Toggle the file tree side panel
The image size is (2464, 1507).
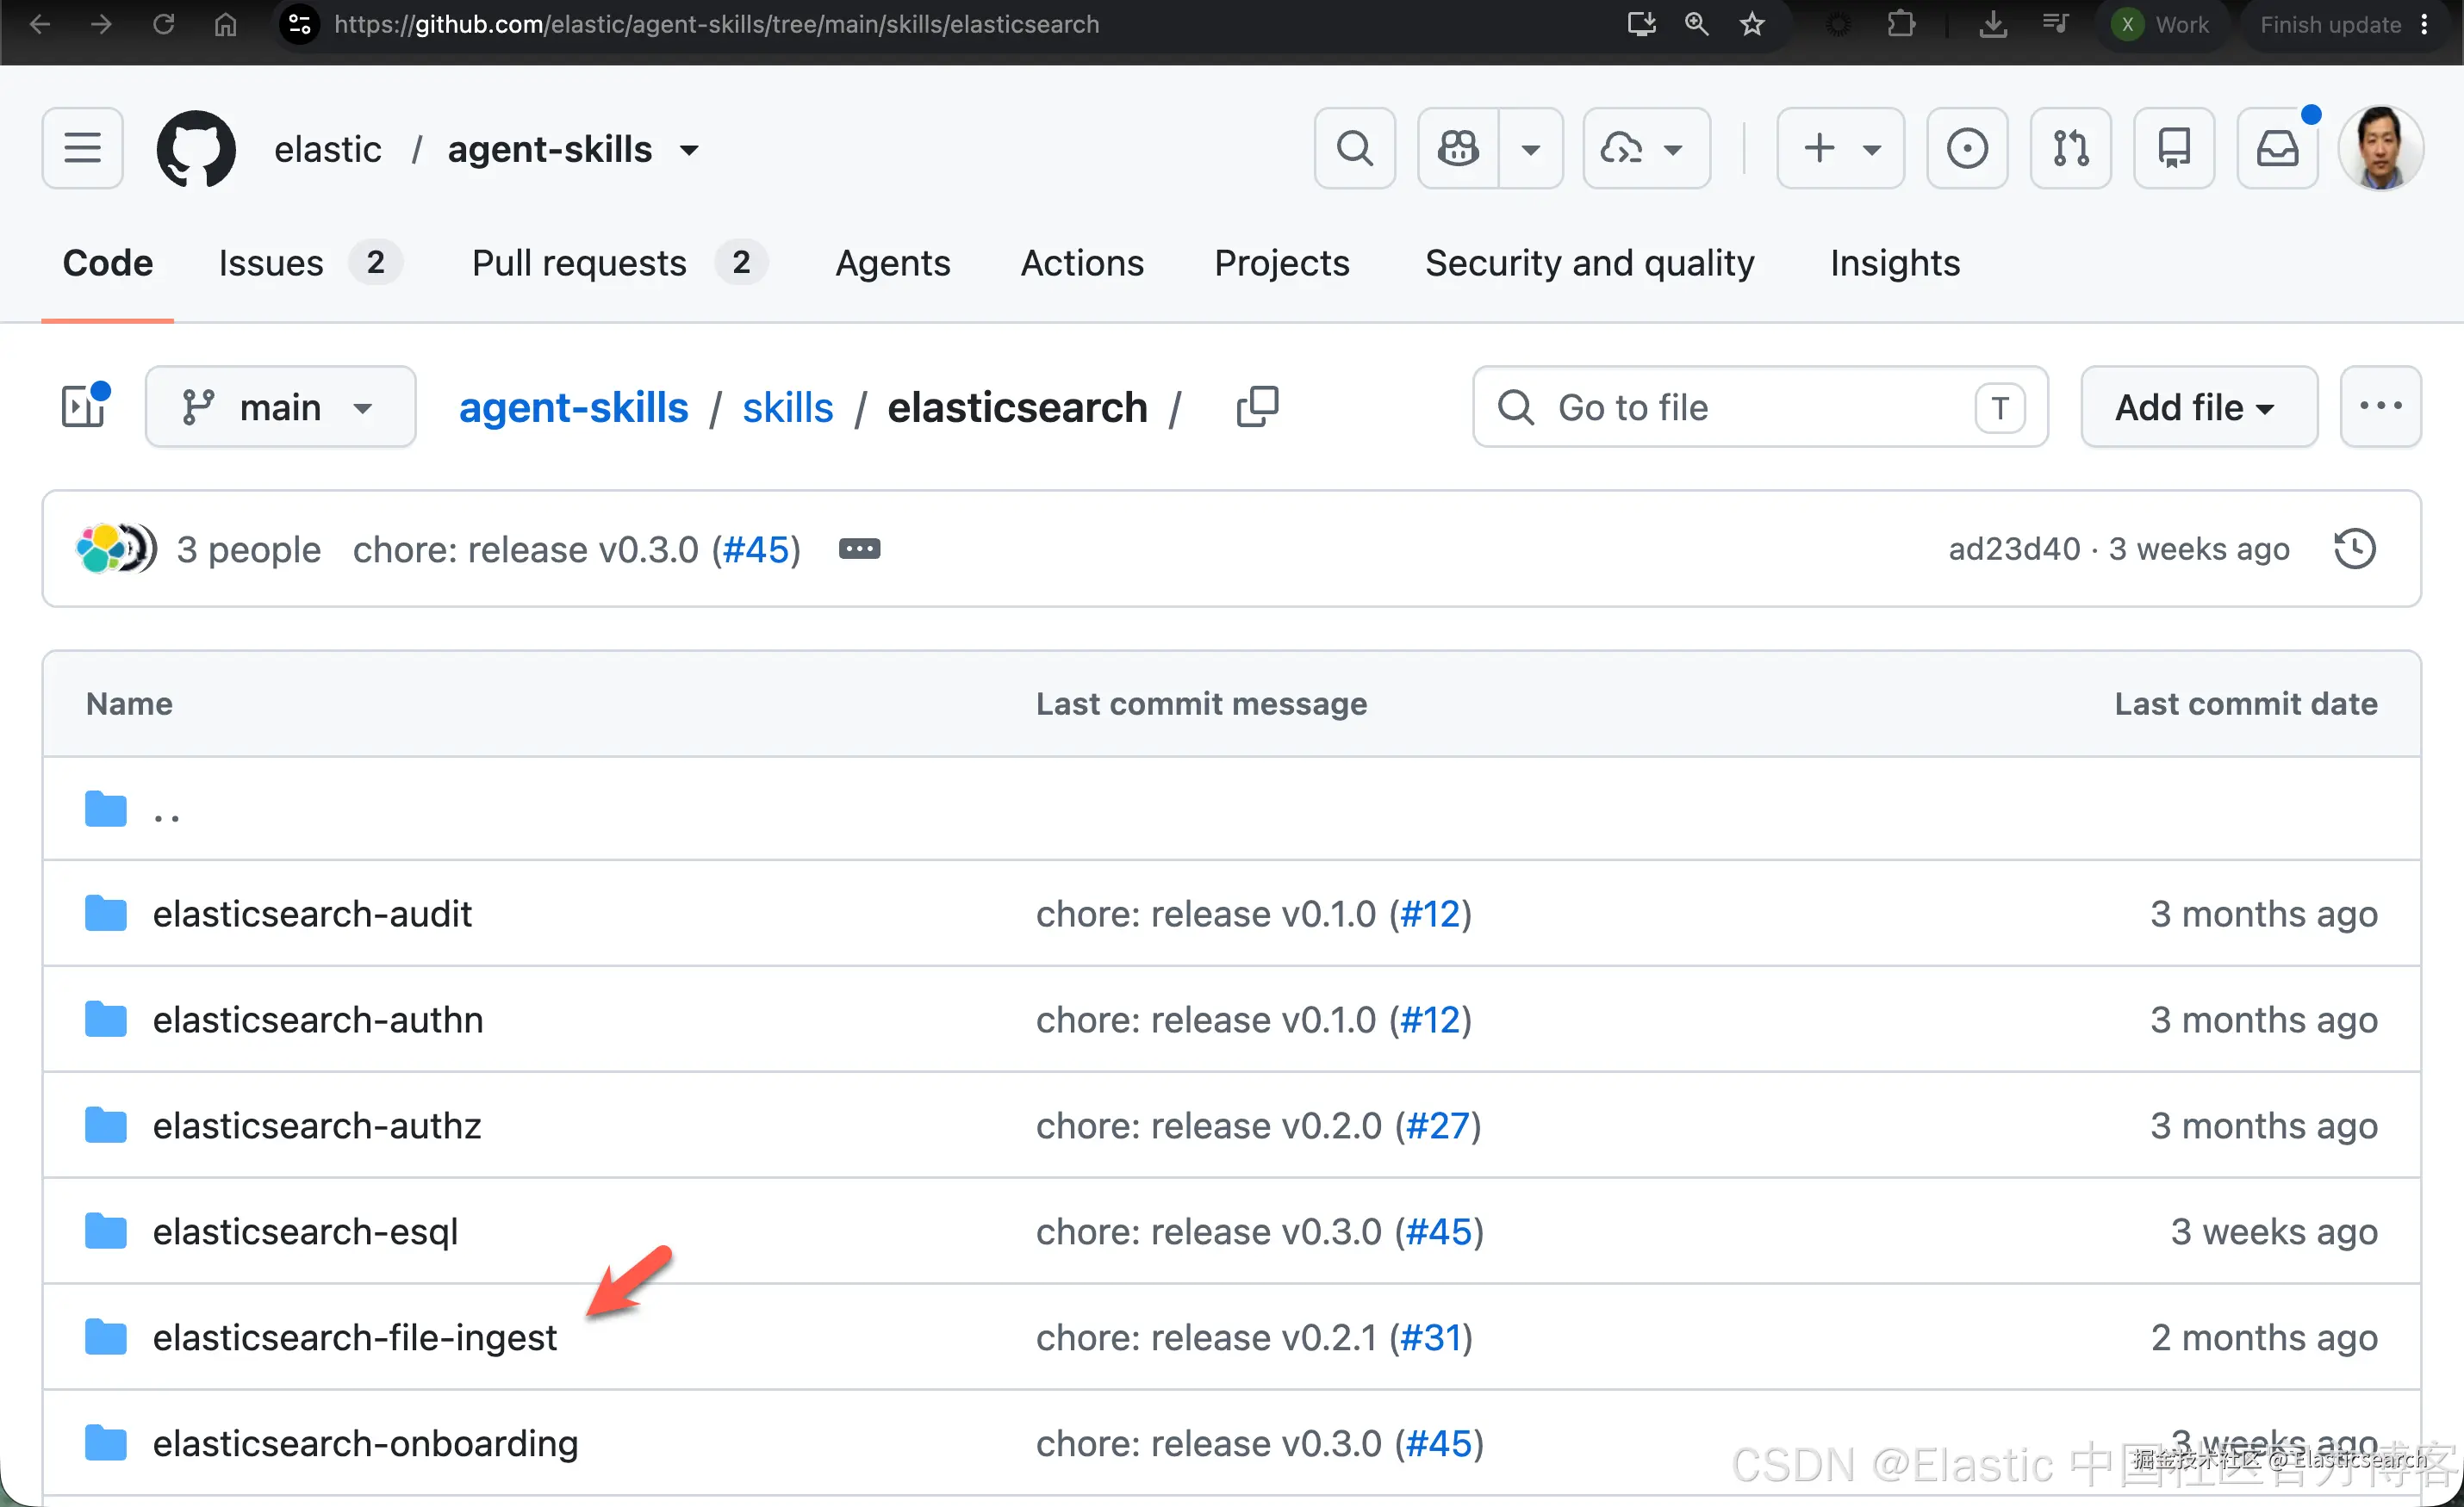83,406
